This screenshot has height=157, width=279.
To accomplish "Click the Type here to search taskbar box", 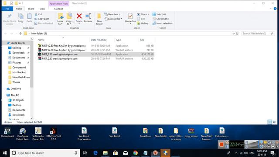I will coord(45,153).
